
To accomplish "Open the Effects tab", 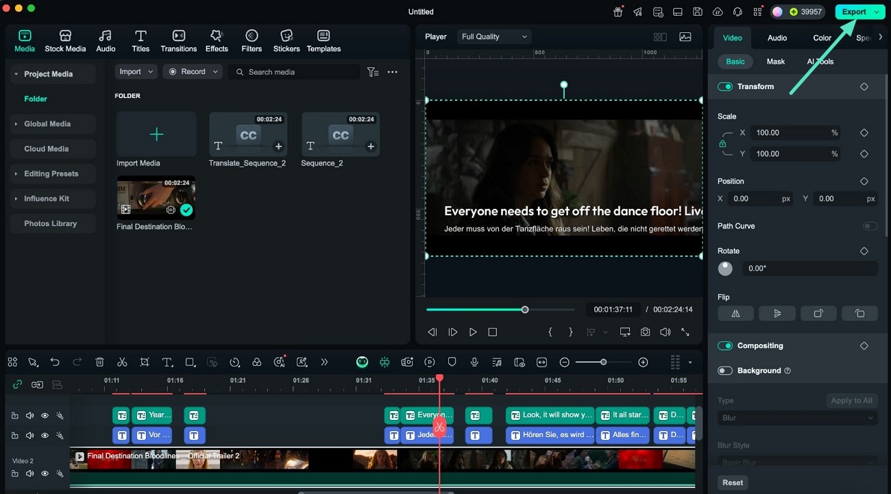I will click(217, 41).
